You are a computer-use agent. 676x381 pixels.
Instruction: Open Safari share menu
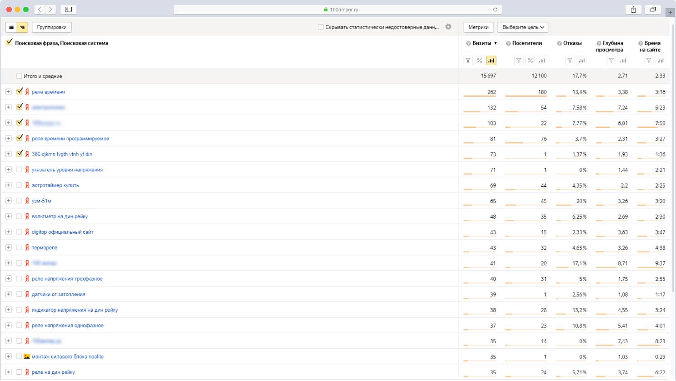coord(634,9)
